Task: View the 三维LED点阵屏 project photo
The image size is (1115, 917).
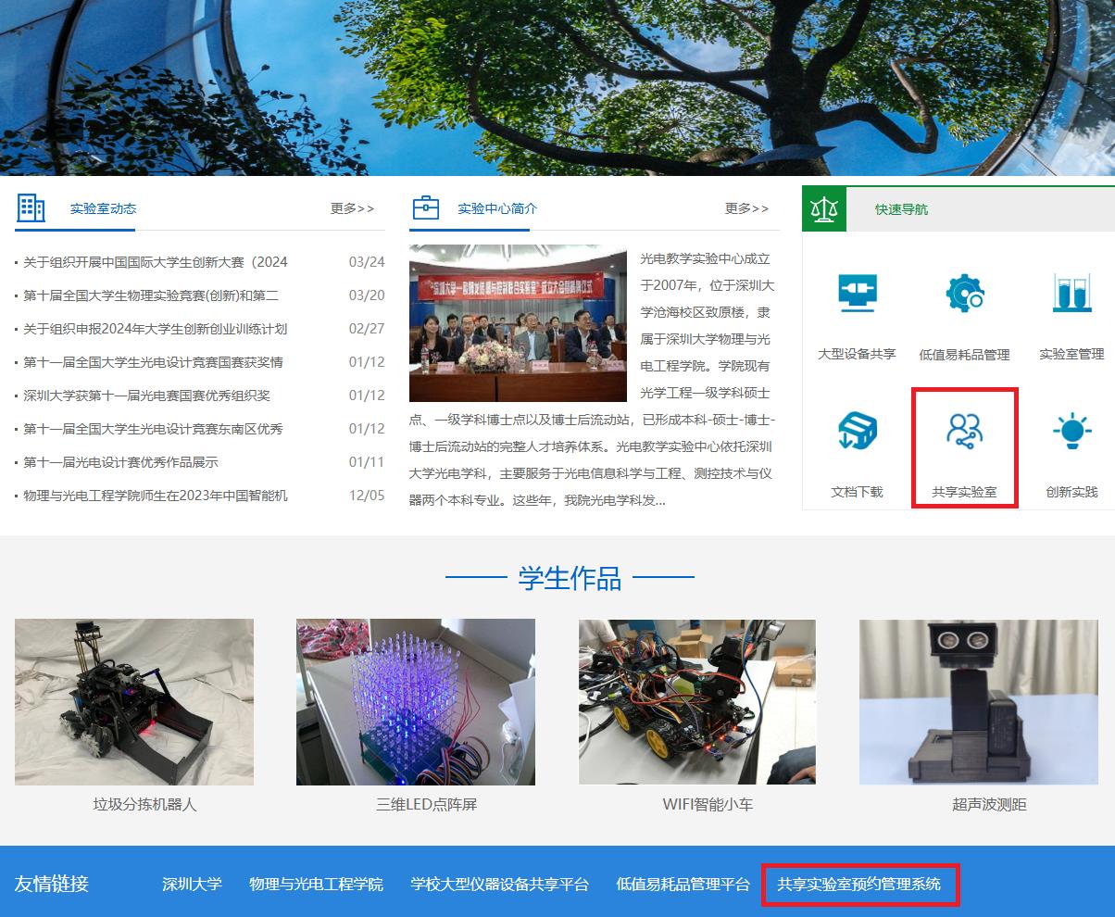Action: (416, 701)
